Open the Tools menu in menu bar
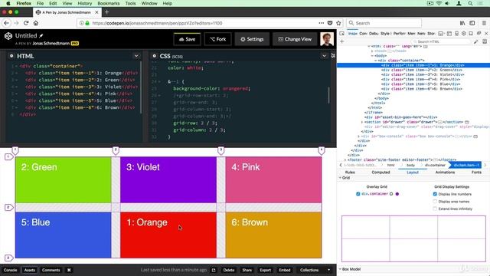Viewport: 490px width, 276px height. tap(131, 3)
